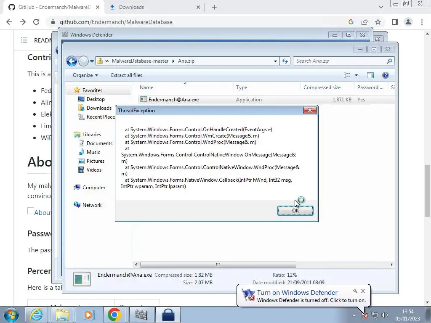The height and width of the screenshot is (323, 431).
Task: Sort by the Type column header
Action: tap(266, 87)
